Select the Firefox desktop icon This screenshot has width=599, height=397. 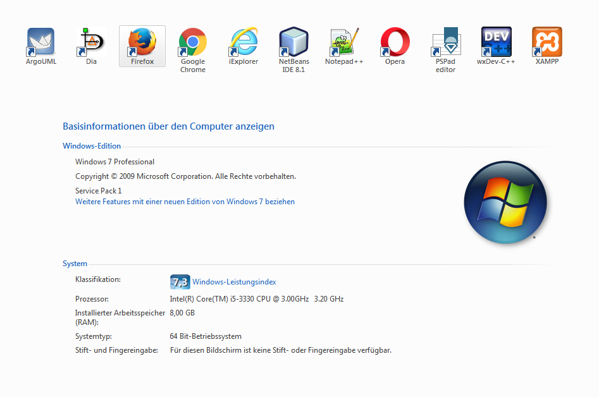click(142, 43)
